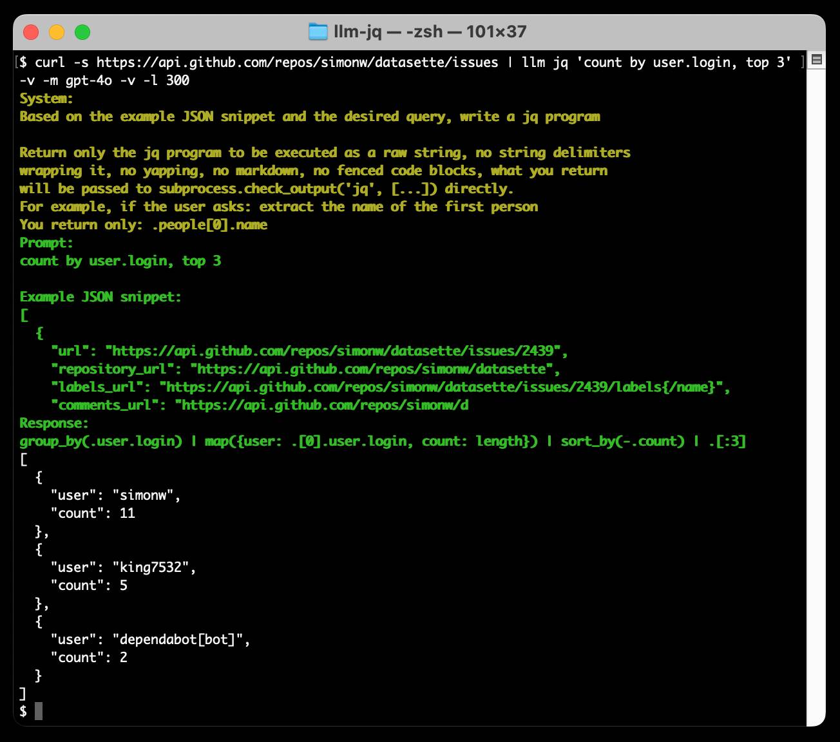This screenshot has width=840, height=742.
Task: Click the split pane icon at top right
Action: tap(816, 60)
